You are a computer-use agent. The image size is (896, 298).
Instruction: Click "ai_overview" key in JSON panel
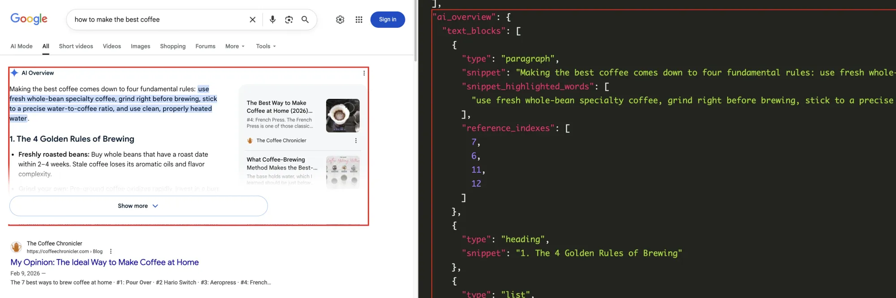[x=464, y=17]
